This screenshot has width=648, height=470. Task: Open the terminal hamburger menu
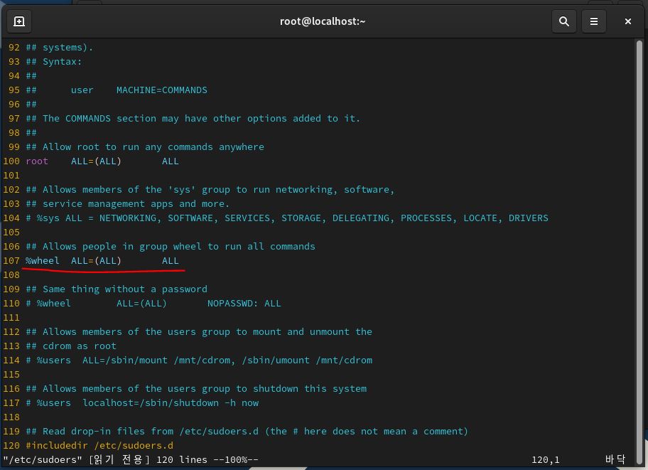594,21
